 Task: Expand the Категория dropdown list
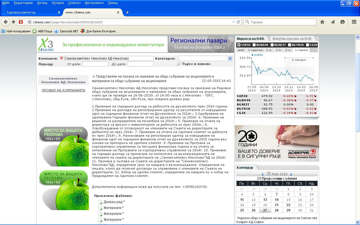pos(230,58)
